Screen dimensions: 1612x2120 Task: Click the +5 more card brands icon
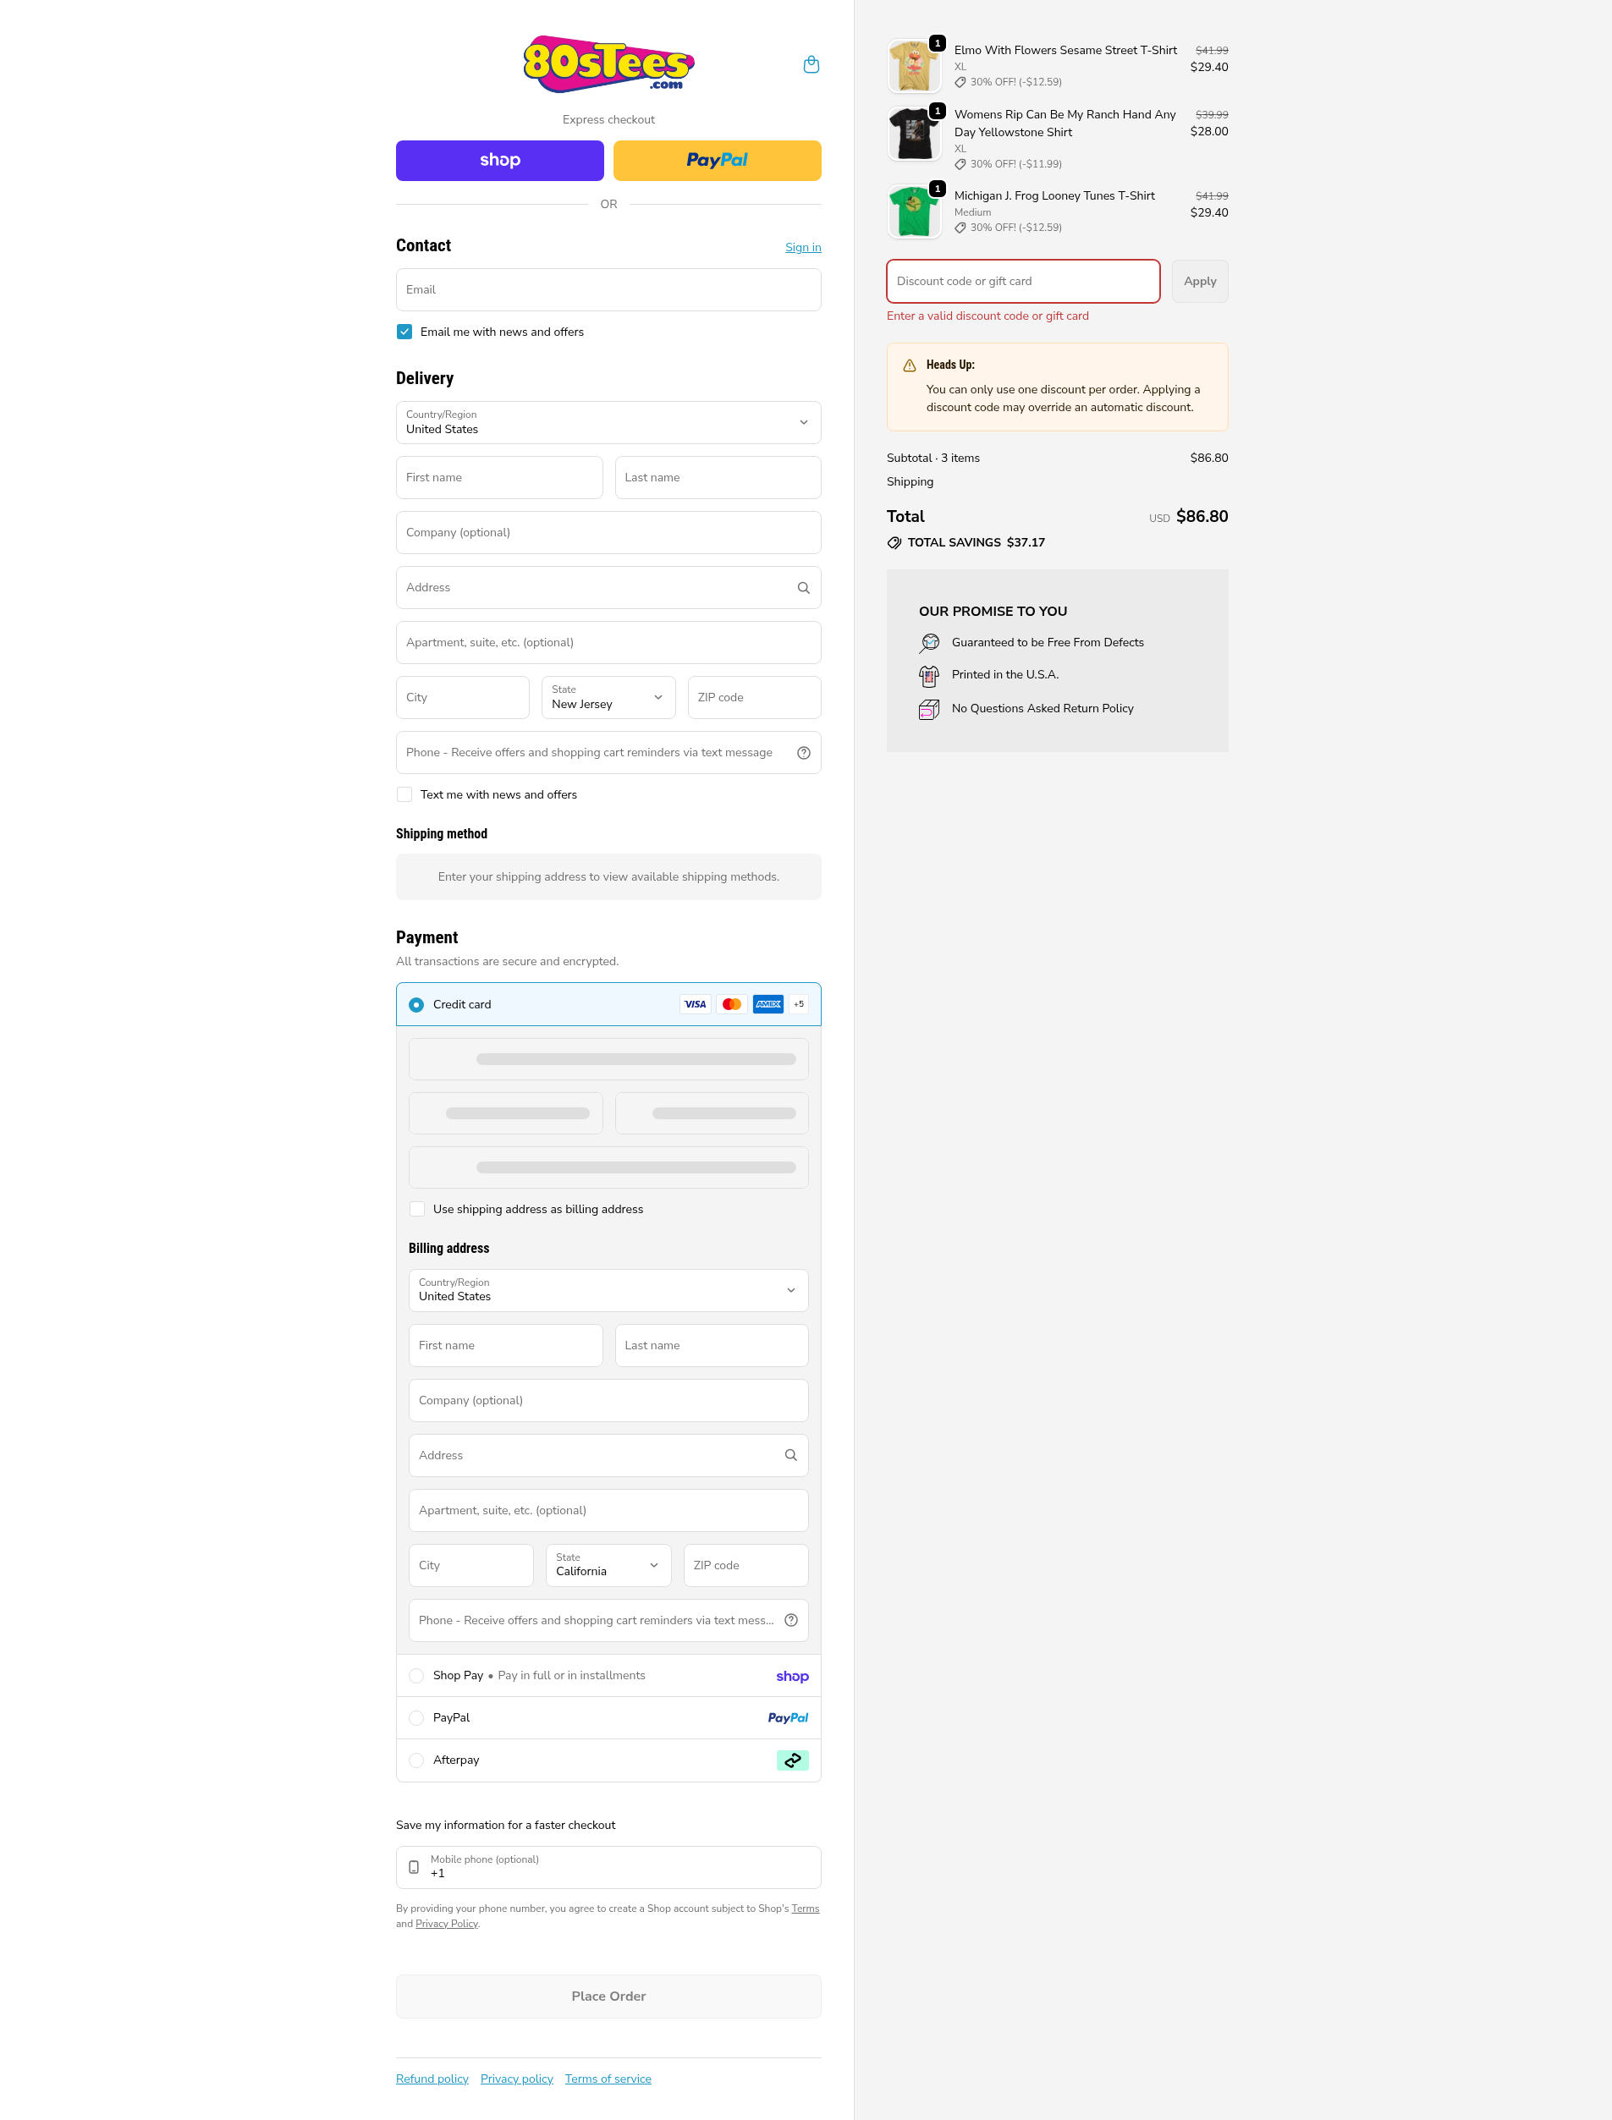click(x=798, y=1004)
